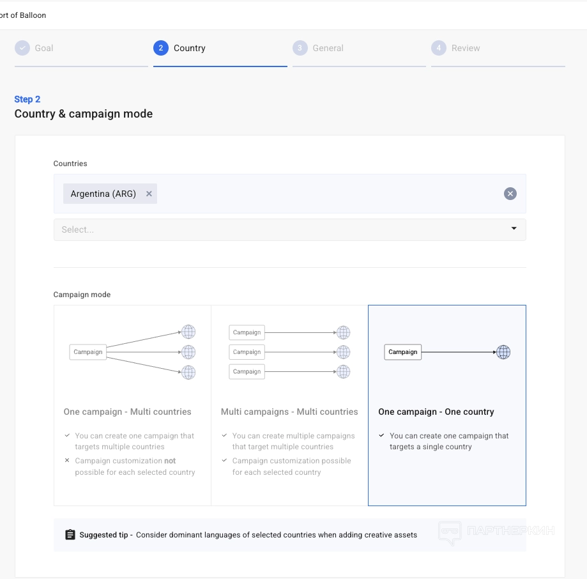Click the Argentina (ARG) tag label

pyautogui.click(x=103, y=194)
